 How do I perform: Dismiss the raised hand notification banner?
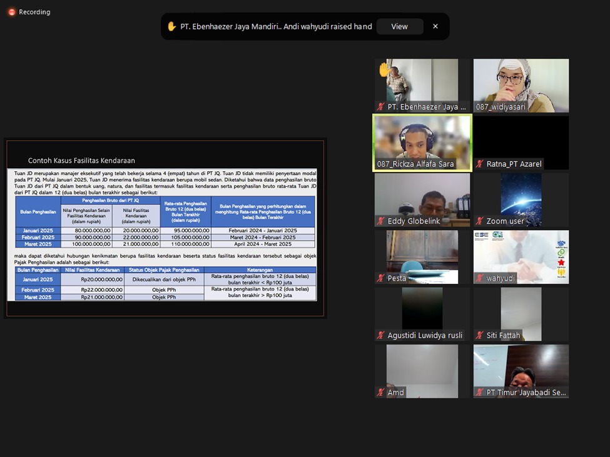point(435,26)
